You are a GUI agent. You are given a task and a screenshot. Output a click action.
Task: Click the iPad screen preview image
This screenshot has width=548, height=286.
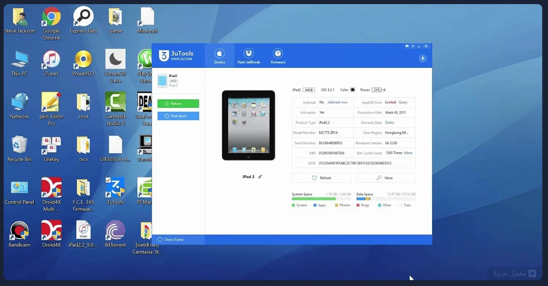248,125
